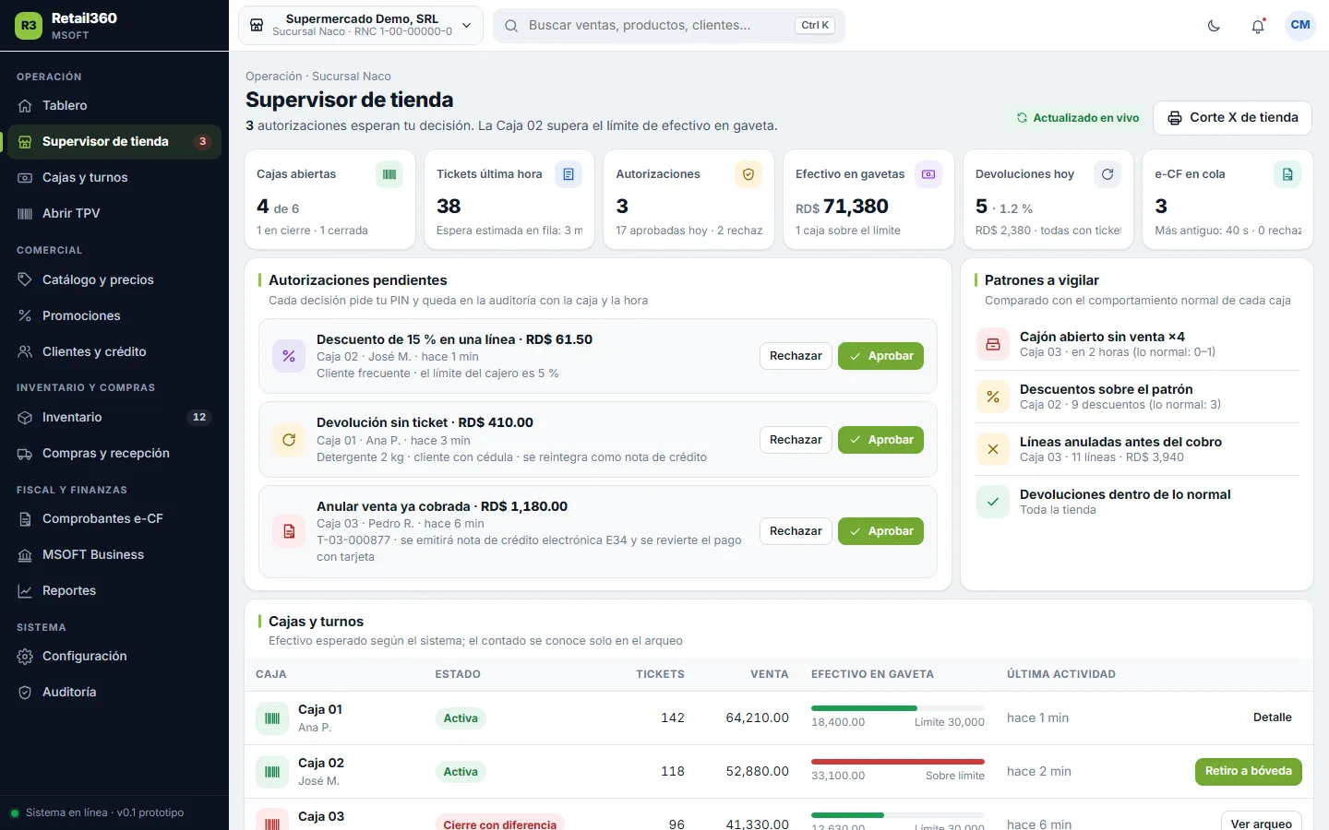Click the Caja 01 green cash progress bar
The image size is (1329, 830).
pyautogui.click(x=898, y=708)
